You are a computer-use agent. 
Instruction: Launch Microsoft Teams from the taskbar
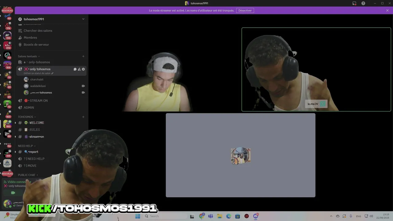[210, 216]
